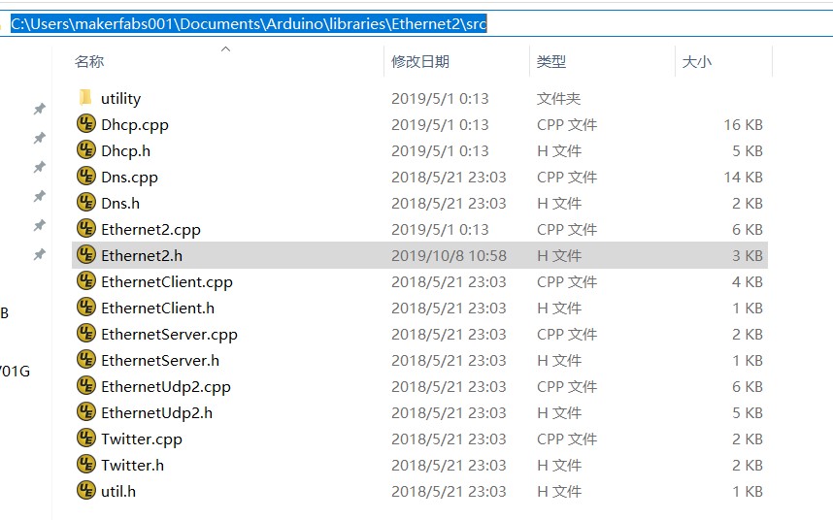
Task: Click the Dhcp.h file icon
Action: coord(86,150)
